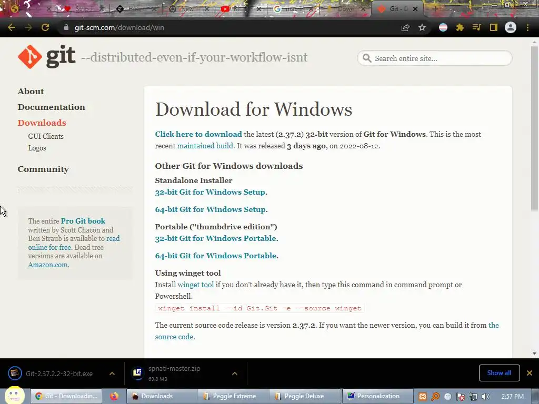Viewport: 539px width, 404px height.
Task: Click the address bar URL
Action: (x=119, y=27)
